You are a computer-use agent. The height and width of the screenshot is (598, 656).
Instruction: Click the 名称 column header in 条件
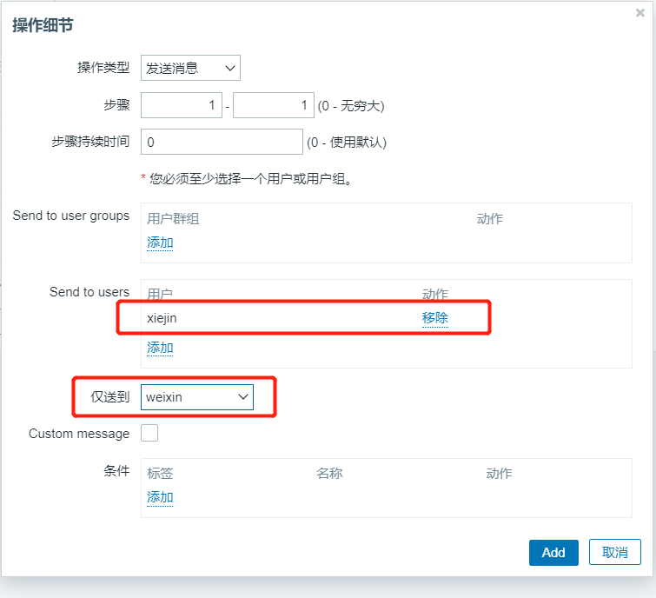coord(329,474)
